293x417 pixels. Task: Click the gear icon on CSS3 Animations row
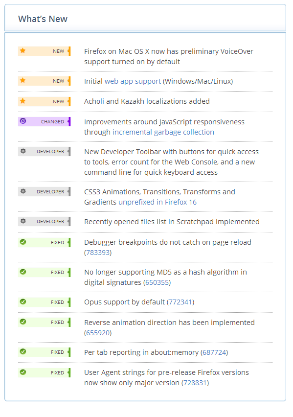click(23, 191)
